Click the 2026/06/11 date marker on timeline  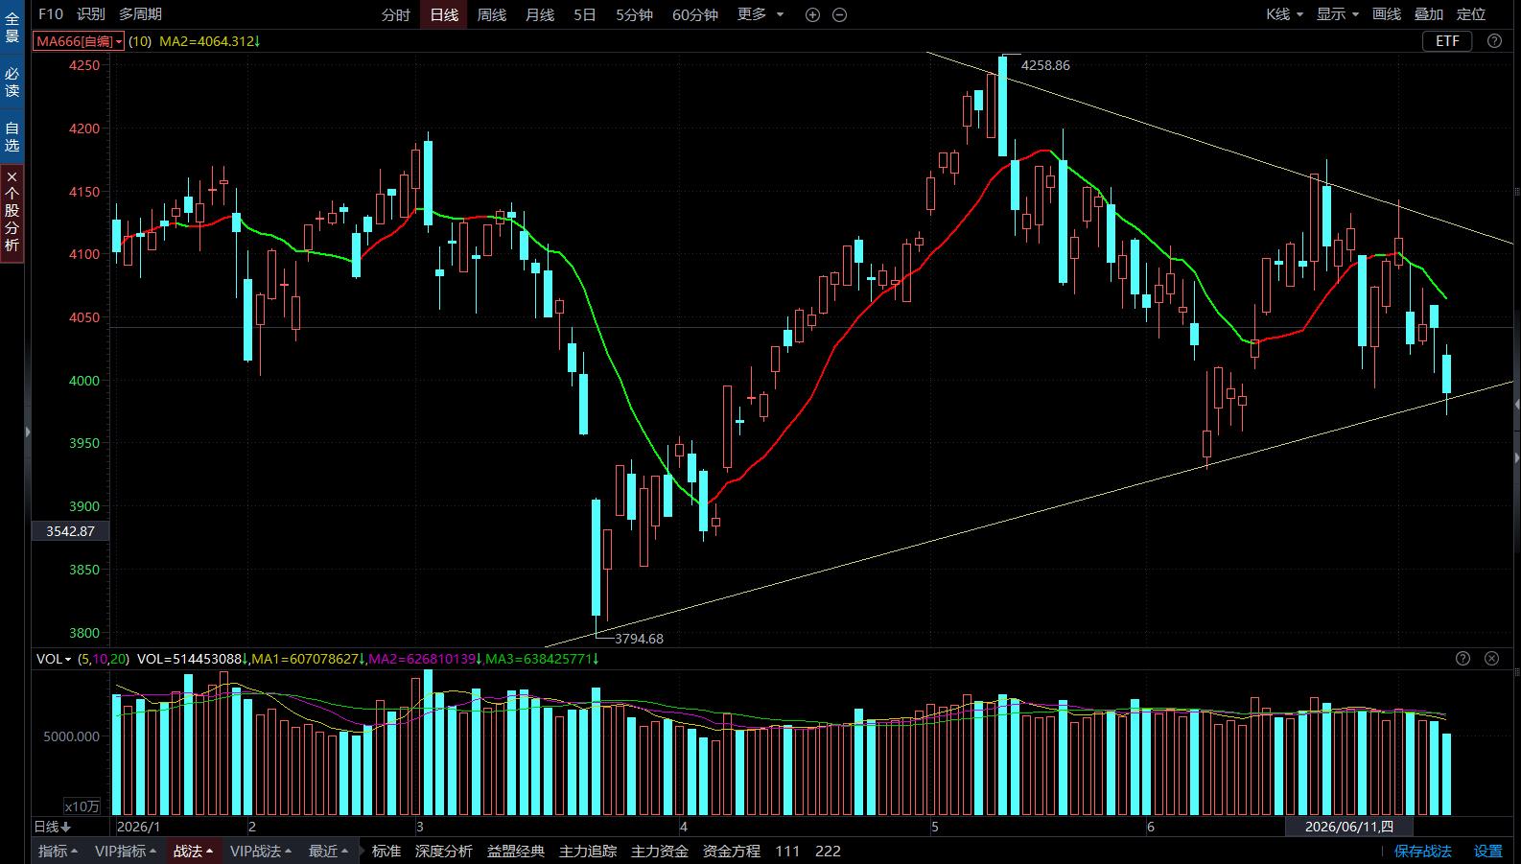(x=1348, y=827)
